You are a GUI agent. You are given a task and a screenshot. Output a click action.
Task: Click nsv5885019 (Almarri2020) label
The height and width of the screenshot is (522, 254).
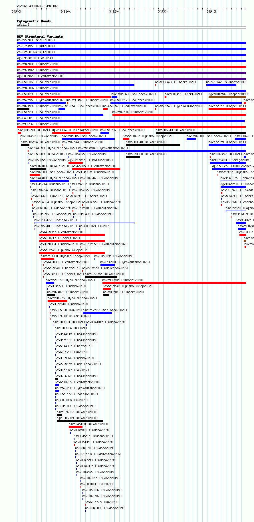click(x=124, y=292)
